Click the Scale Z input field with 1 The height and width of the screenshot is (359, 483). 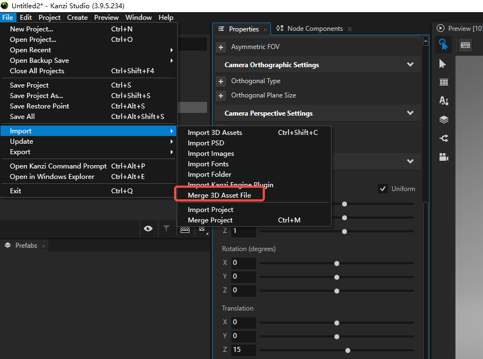[243, 231]
